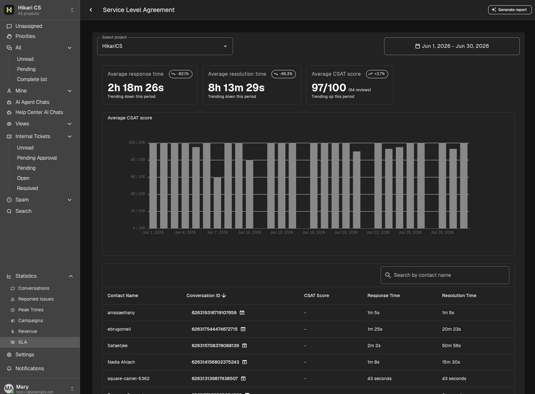Image resolution: width=535 pixels, height=394 pixels.
Task: Focus the Search by contact name field
Action: tap(445, 275)
